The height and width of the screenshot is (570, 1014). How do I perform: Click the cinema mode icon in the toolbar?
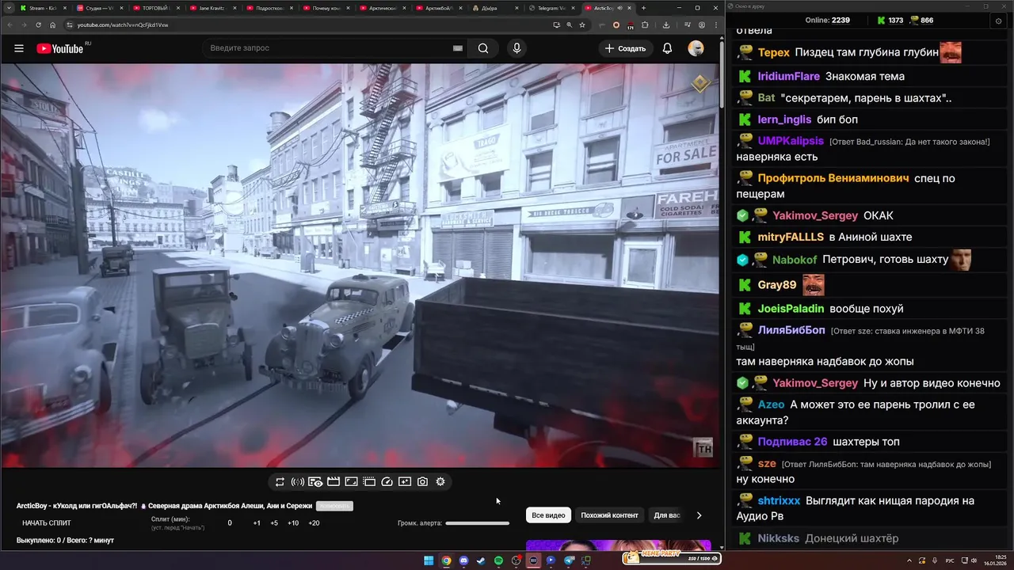point(369,481)
